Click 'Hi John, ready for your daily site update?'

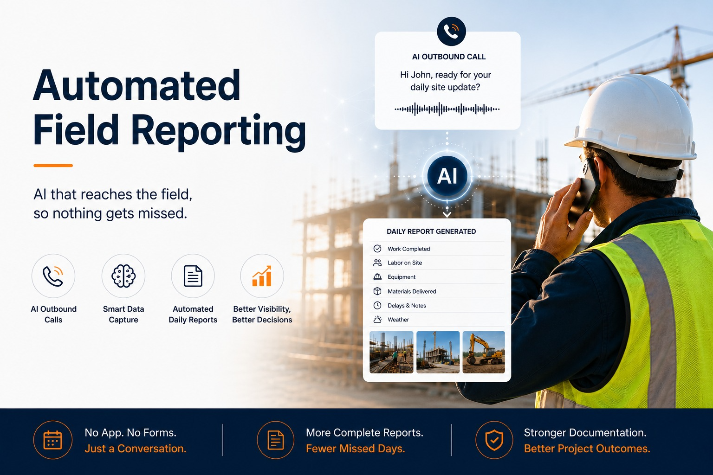pos(446,81)
